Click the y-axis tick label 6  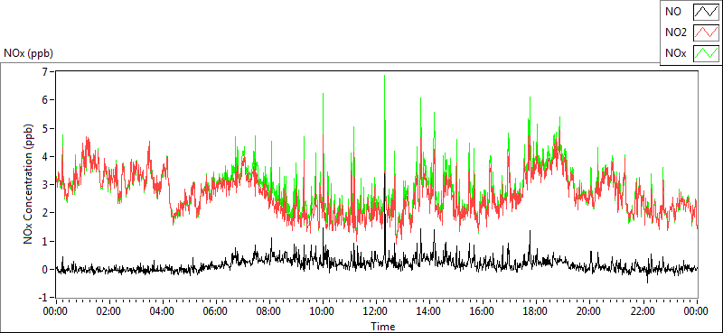click(x=45, y=100)
